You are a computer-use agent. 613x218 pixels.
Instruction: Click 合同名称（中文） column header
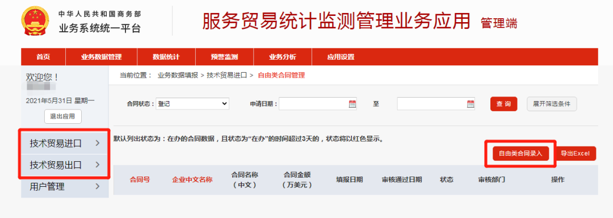point(245,180)
